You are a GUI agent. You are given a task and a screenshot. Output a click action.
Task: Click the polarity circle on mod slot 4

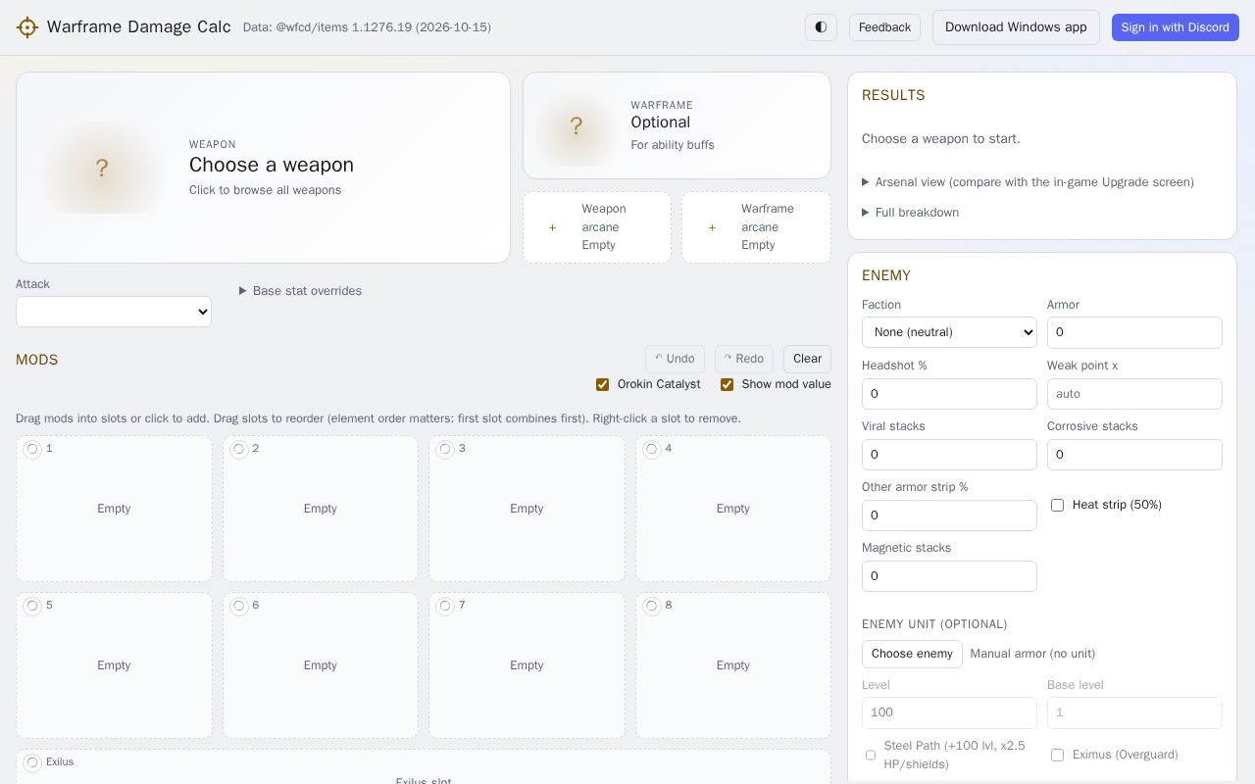click(652, 449)
